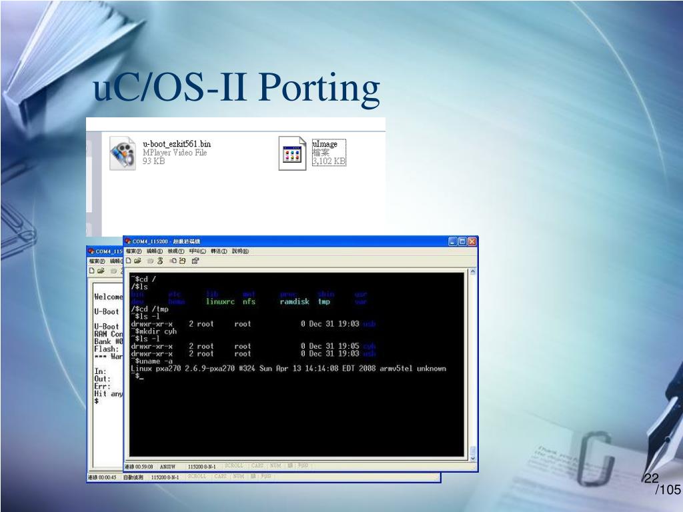
Task: Click the uname -a output line in terminal
Action: 288,368
